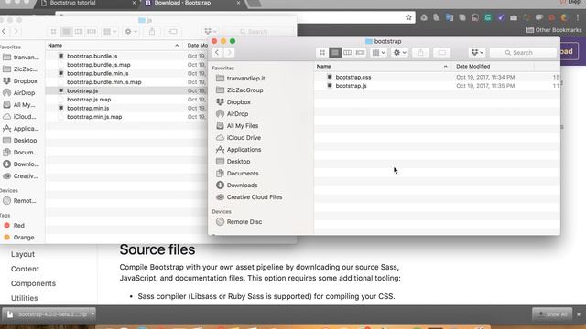586x329 pixels.
Task: Switch to icon view in bootstrap window
Action: click(x=322, y=53)
